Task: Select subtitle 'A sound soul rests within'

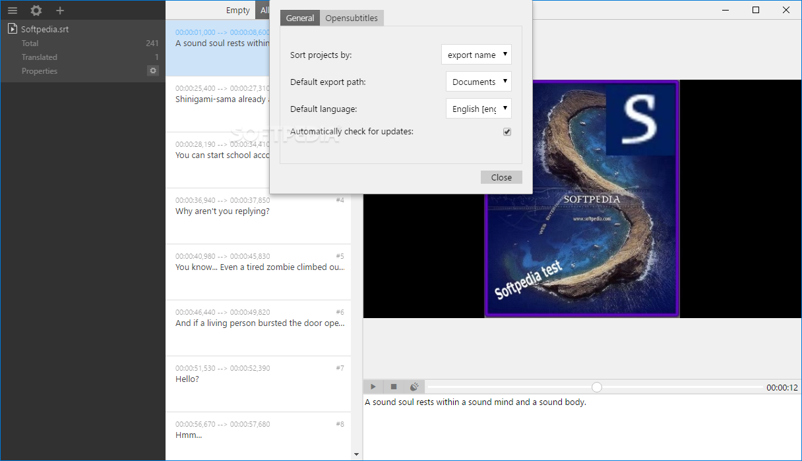Action: 218,48
